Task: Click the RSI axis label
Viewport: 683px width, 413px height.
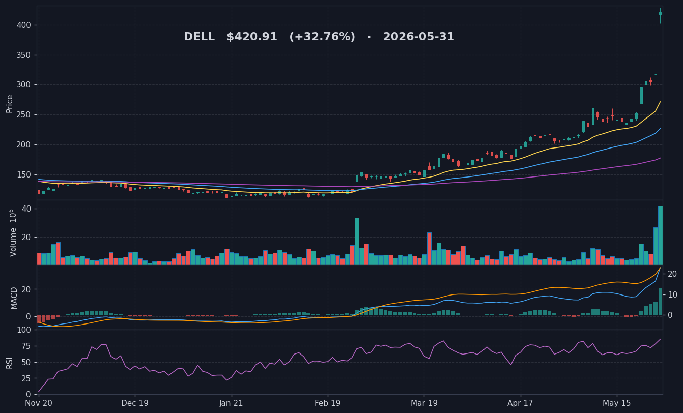Action: point(10,362)
